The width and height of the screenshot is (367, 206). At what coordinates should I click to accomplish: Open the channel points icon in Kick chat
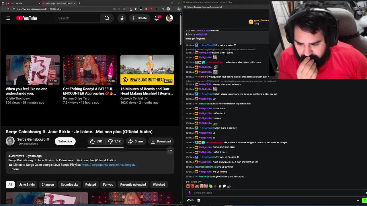(x=190, y=201)
